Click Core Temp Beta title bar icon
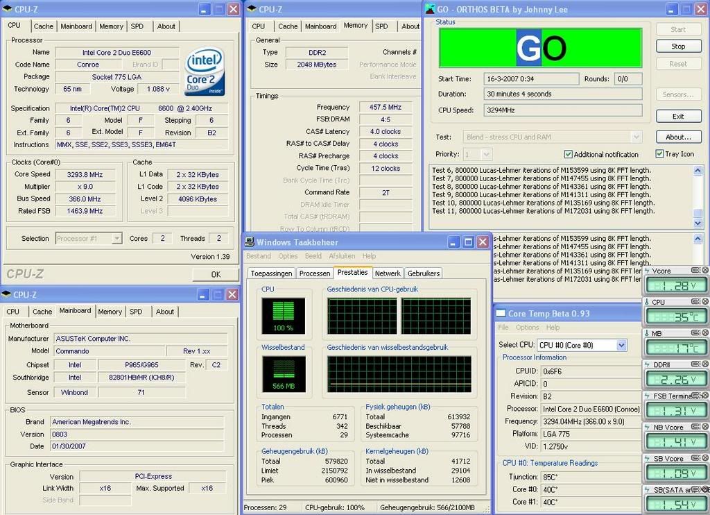The image size is (710, 515). click(501, 313)
